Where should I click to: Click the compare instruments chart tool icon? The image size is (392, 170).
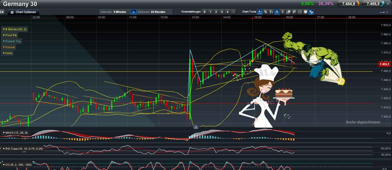pos(294,12)
